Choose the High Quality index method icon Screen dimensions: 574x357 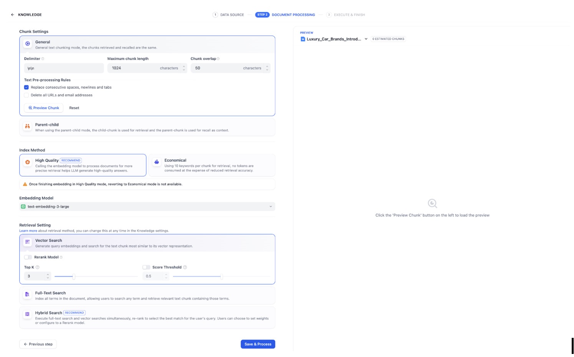pos(28,162)
